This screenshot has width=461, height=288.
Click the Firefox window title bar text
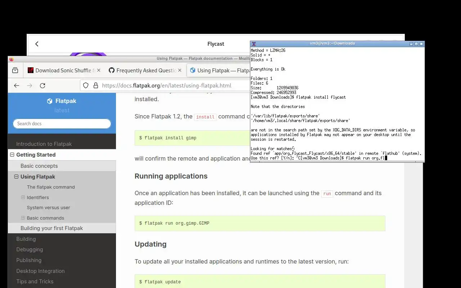[203, 58]
